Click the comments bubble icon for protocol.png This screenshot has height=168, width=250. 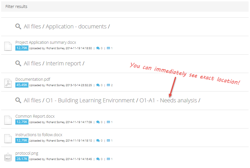(x=98, y=159)
